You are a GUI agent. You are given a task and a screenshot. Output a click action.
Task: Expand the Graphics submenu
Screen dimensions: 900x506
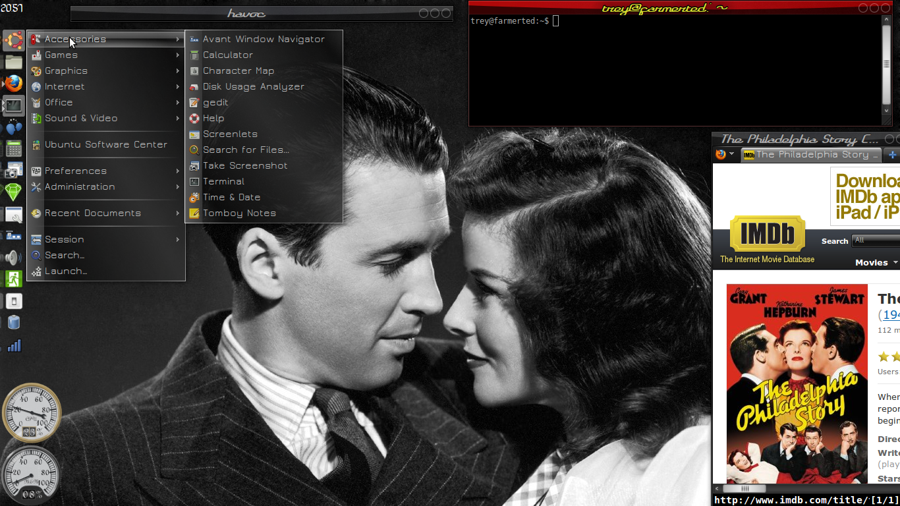(105, 71)
